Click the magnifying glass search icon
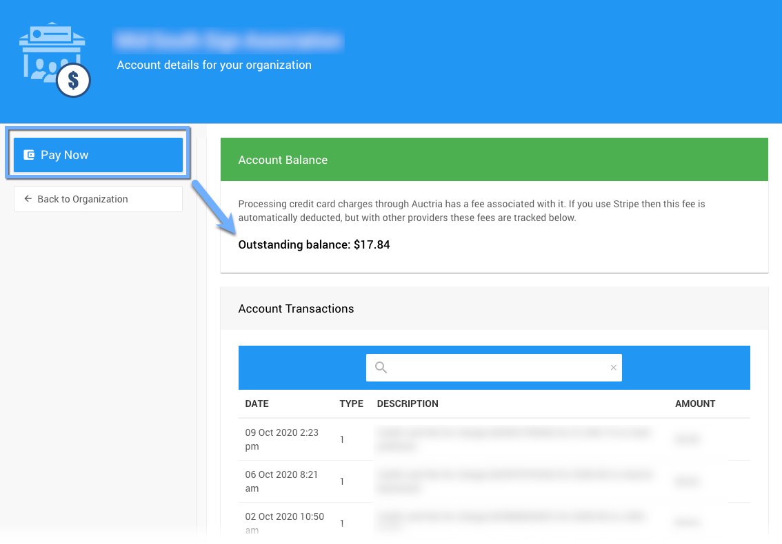Viewport: 782px width, 544px height. click(381, 368)
